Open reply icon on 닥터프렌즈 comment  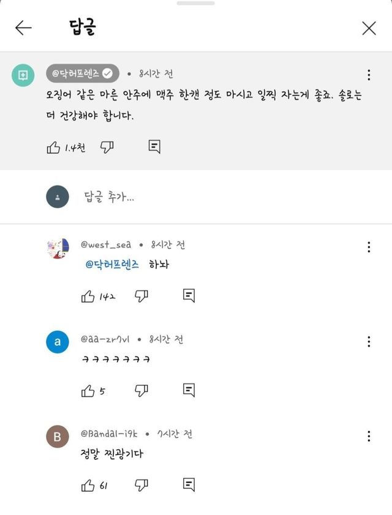coord(154,147)
